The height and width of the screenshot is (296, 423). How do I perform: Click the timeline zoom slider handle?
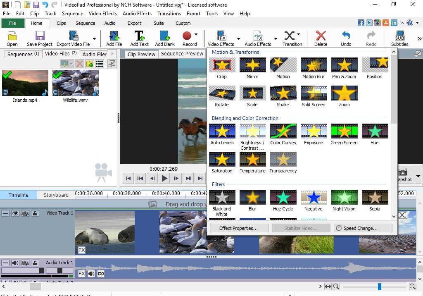379,286
